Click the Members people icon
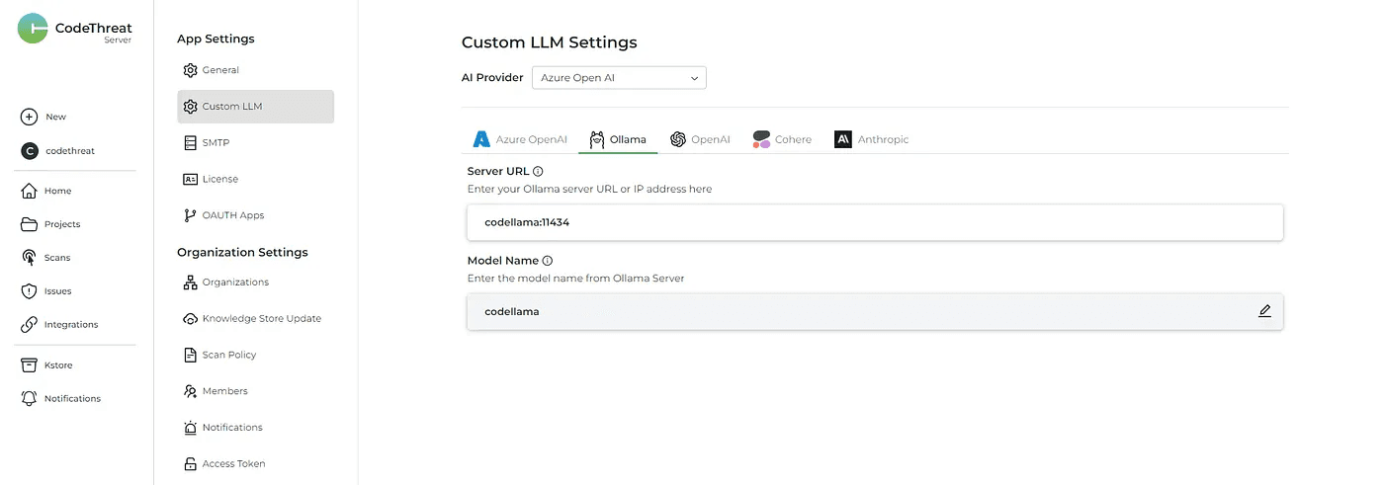 click(x=191, y=391)
